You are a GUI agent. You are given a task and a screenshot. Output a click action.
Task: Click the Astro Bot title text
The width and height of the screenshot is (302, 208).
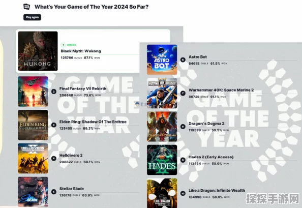(198, 57)
